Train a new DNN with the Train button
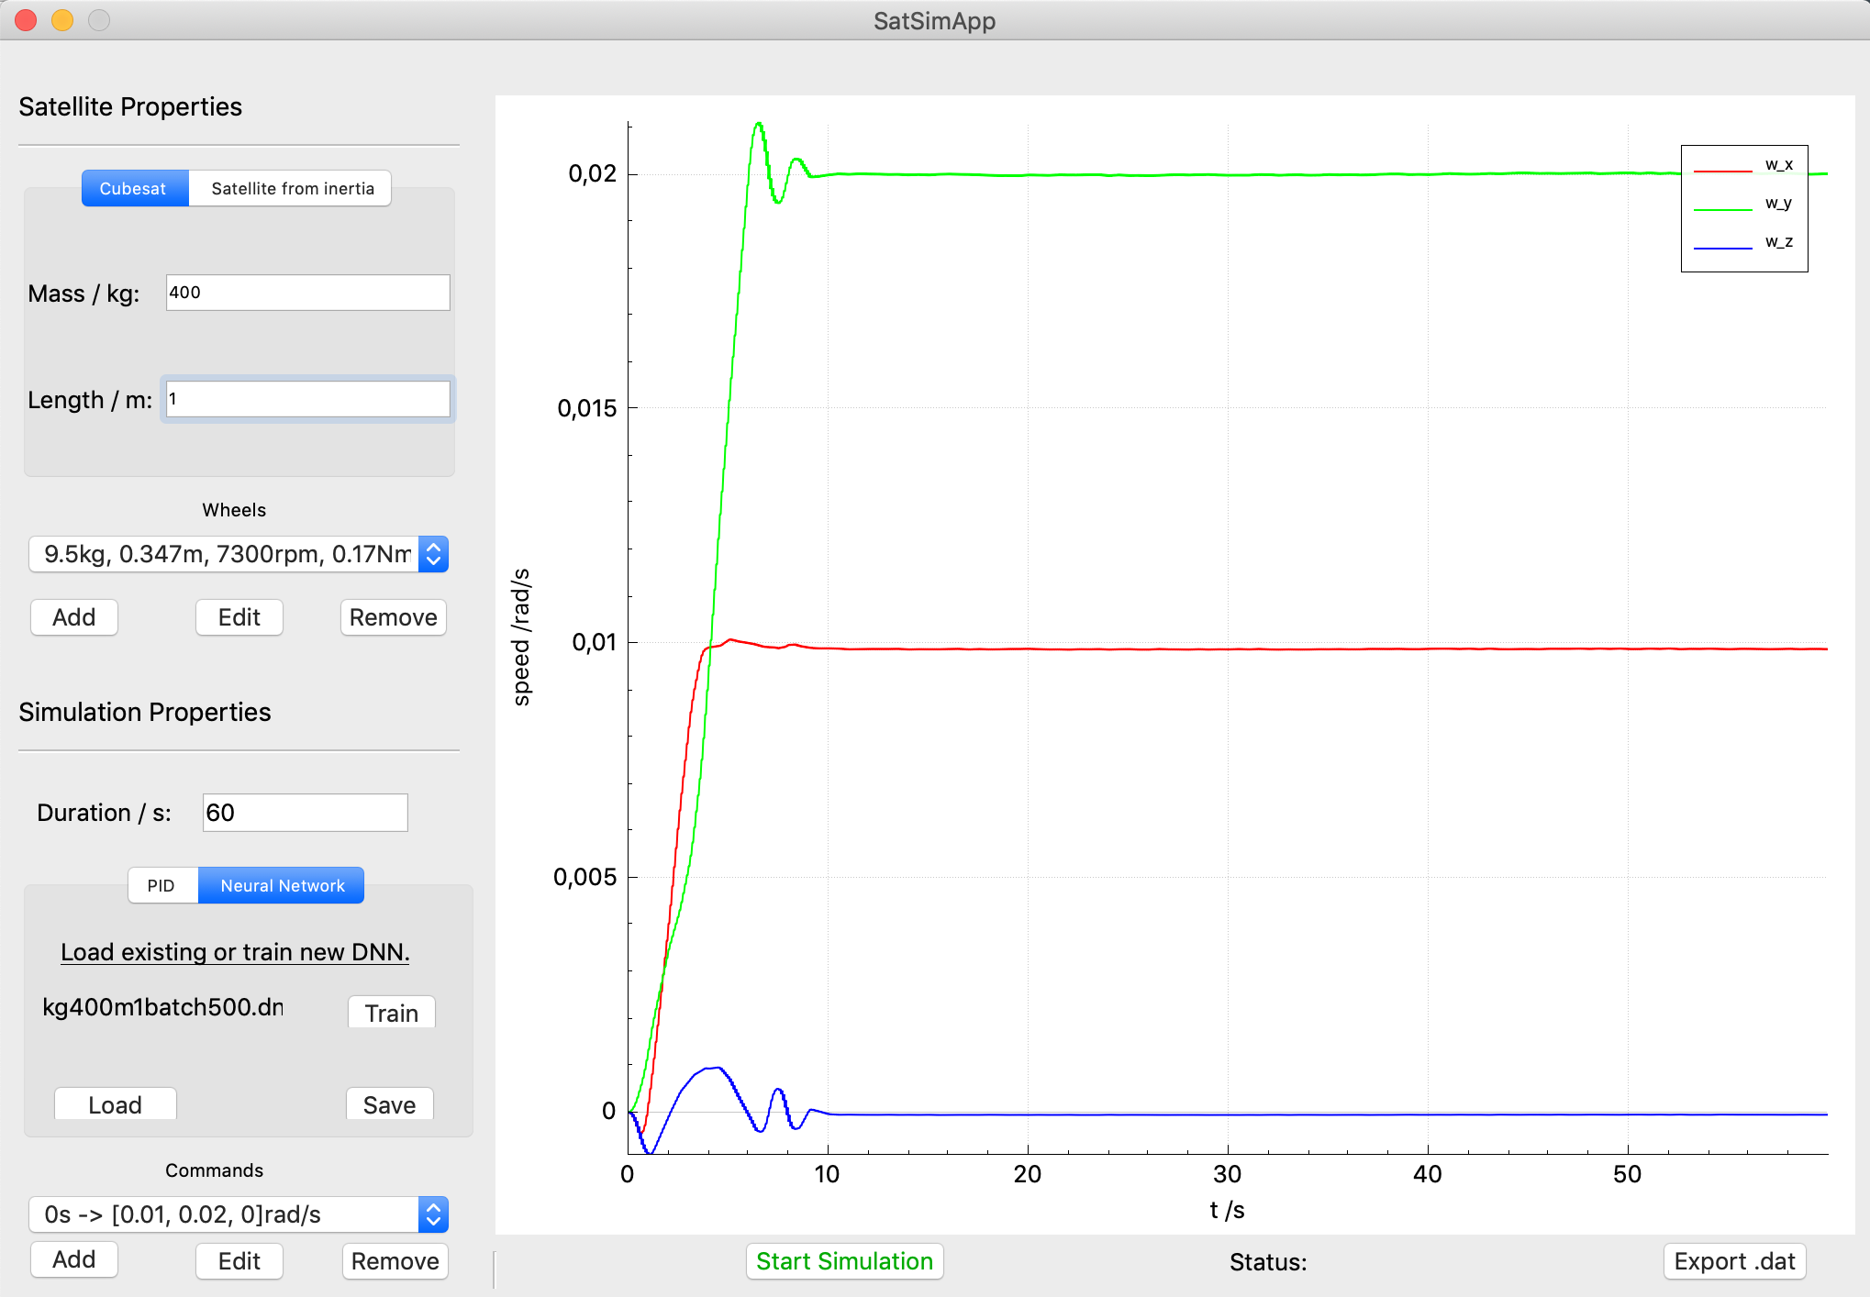 tap(391, 1013)
